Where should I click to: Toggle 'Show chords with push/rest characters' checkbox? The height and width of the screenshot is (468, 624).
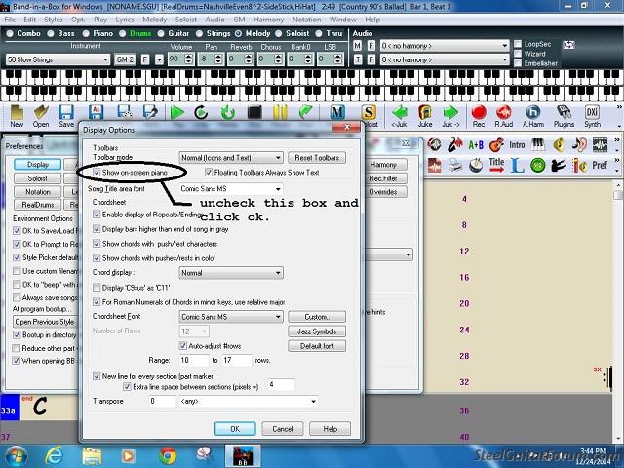(97, 244)
